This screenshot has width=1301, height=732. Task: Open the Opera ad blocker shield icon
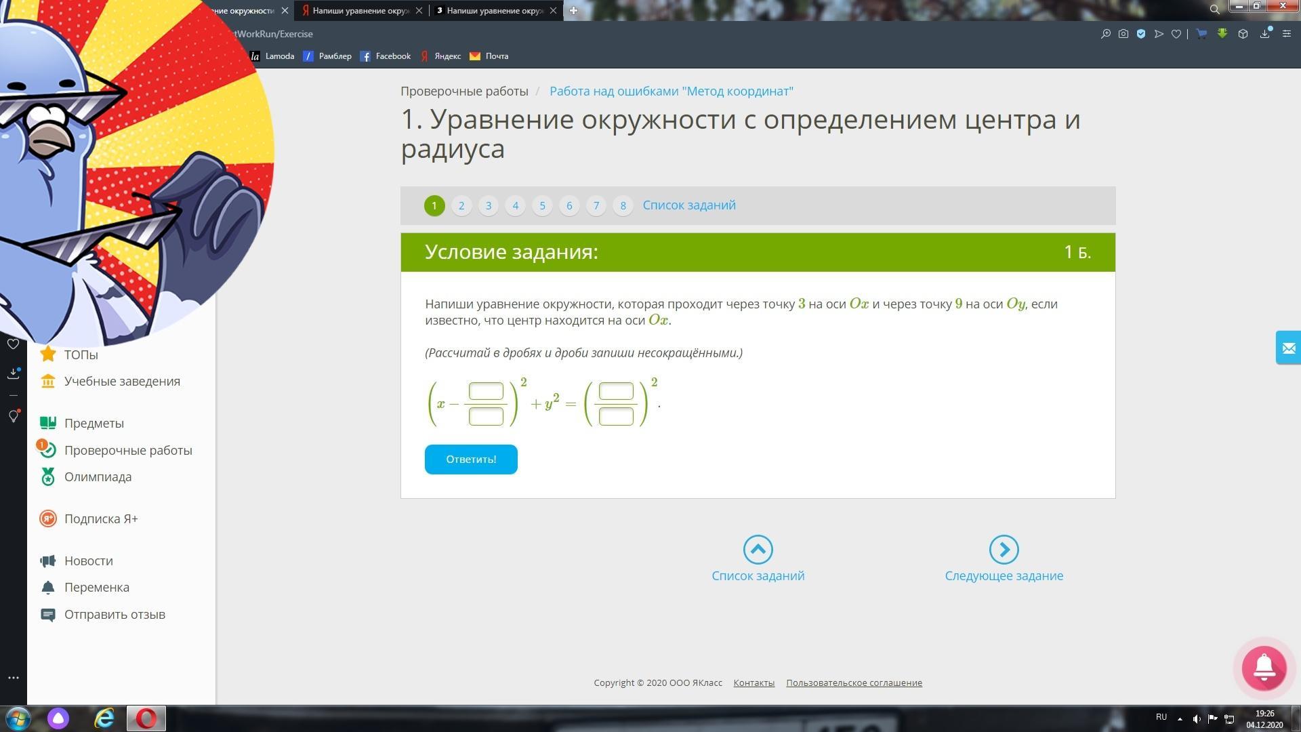[x=1141, y=34]
